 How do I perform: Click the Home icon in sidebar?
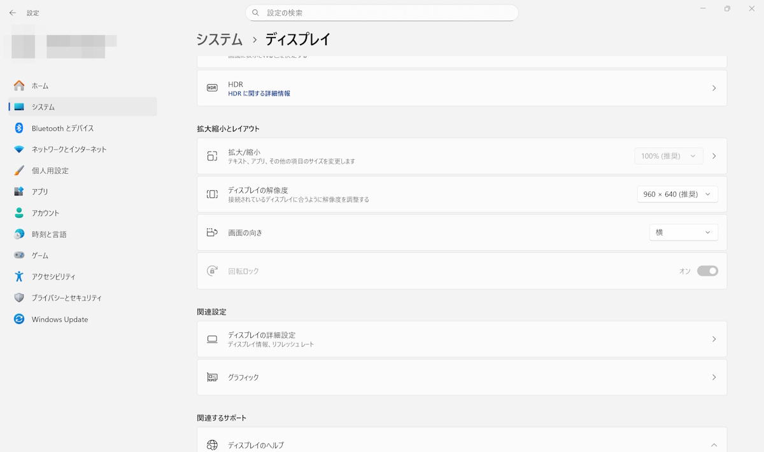click(19, 86)
